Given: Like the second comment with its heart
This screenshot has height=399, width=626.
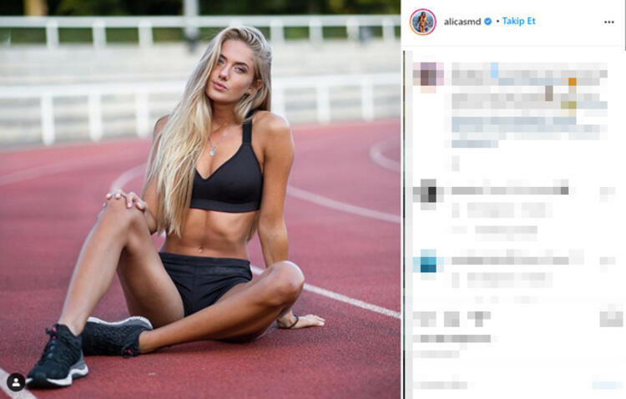Looking at the screenshot, I should pyautogui.click(x=608, y=194).
